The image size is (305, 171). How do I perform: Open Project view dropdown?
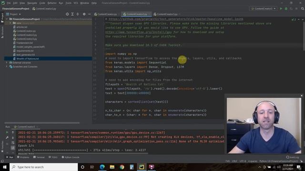click(x=13, y=14)
